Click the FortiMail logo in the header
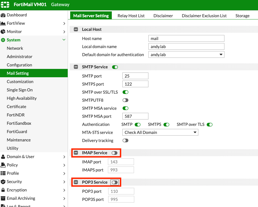 point(5,5)
